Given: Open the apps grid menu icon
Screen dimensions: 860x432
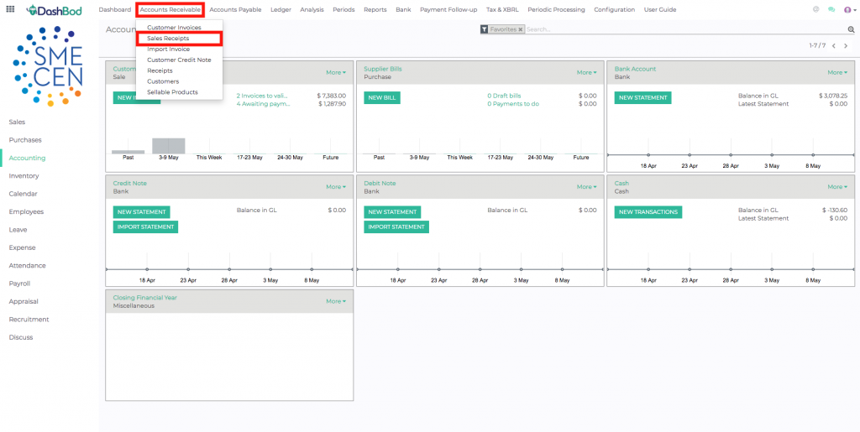Looking at the screenshot, I should [10, 9].
